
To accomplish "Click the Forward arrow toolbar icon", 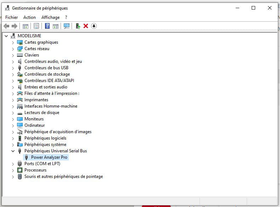I will [15, 26].
